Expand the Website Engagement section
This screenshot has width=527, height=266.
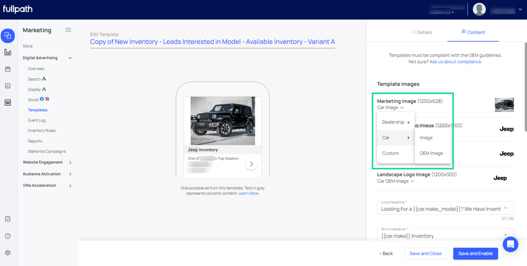(x=70, y=162)
